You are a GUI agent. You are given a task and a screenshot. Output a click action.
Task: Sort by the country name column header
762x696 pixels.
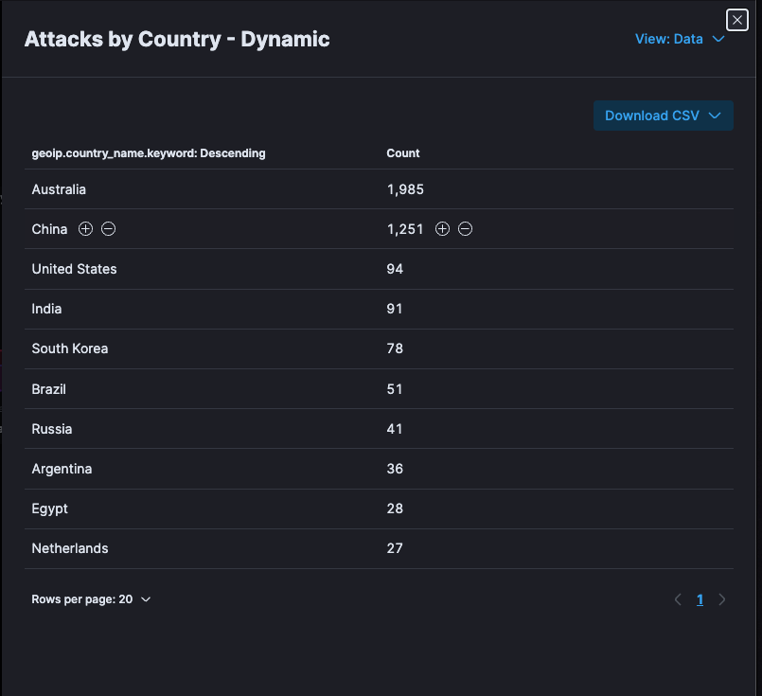(x=148, y=152)
